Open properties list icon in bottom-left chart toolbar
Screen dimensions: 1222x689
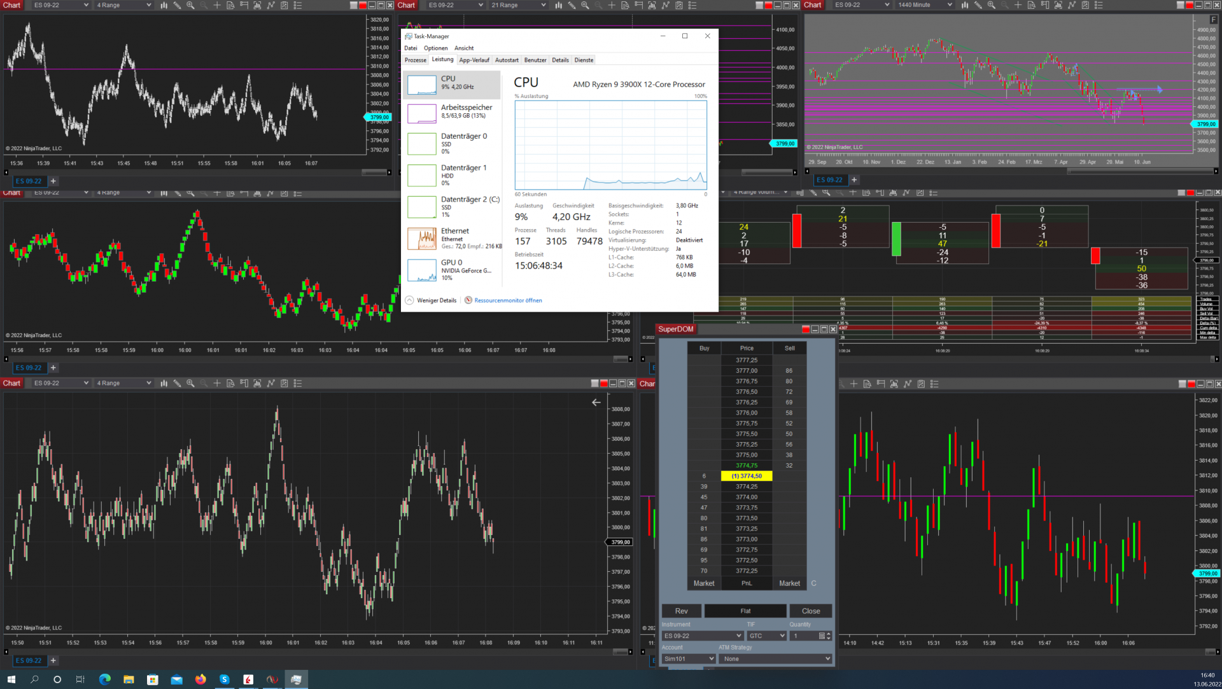pos(298,384)
